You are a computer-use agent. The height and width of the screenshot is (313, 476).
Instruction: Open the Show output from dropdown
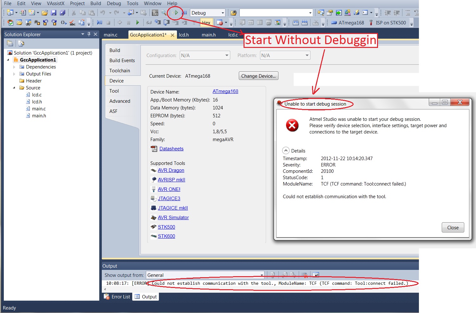[262, 275]
